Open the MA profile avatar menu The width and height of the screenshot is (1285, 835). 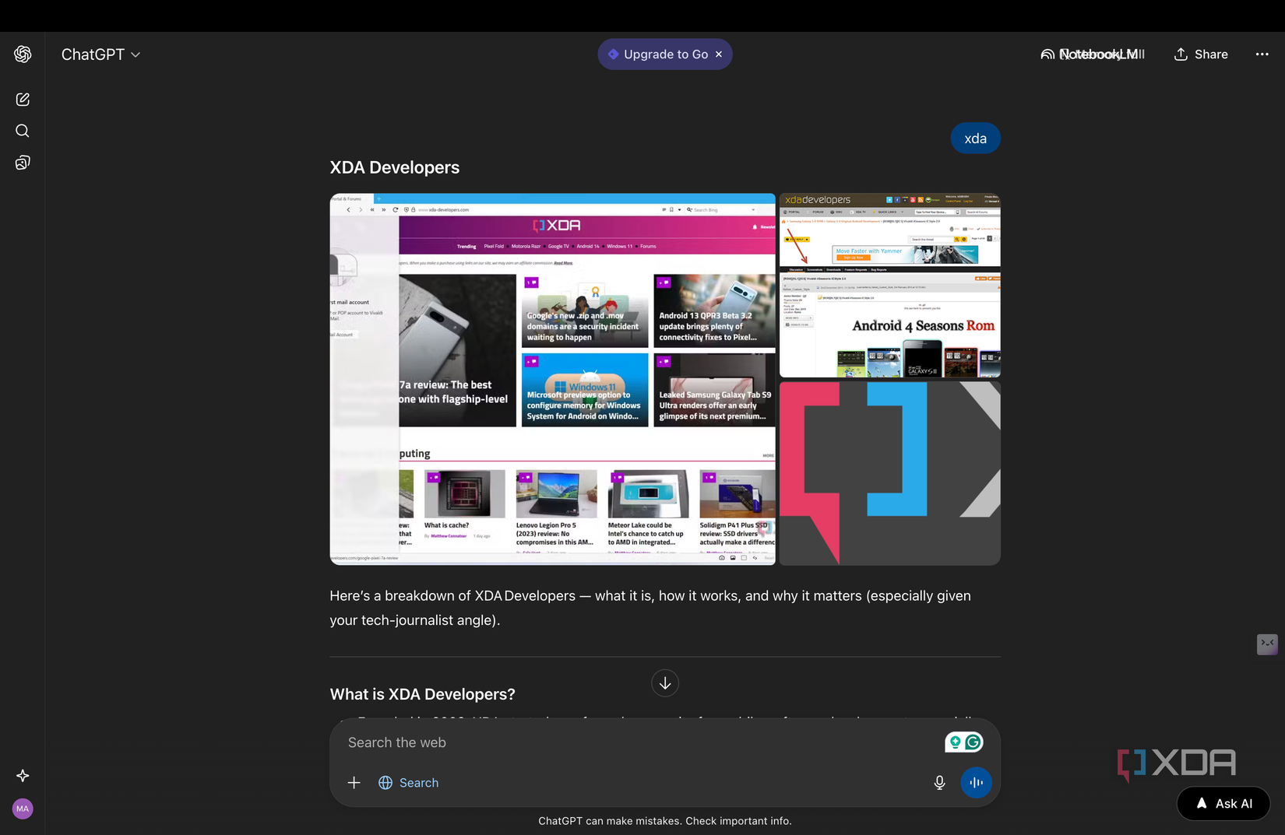[x=23, y=809]
